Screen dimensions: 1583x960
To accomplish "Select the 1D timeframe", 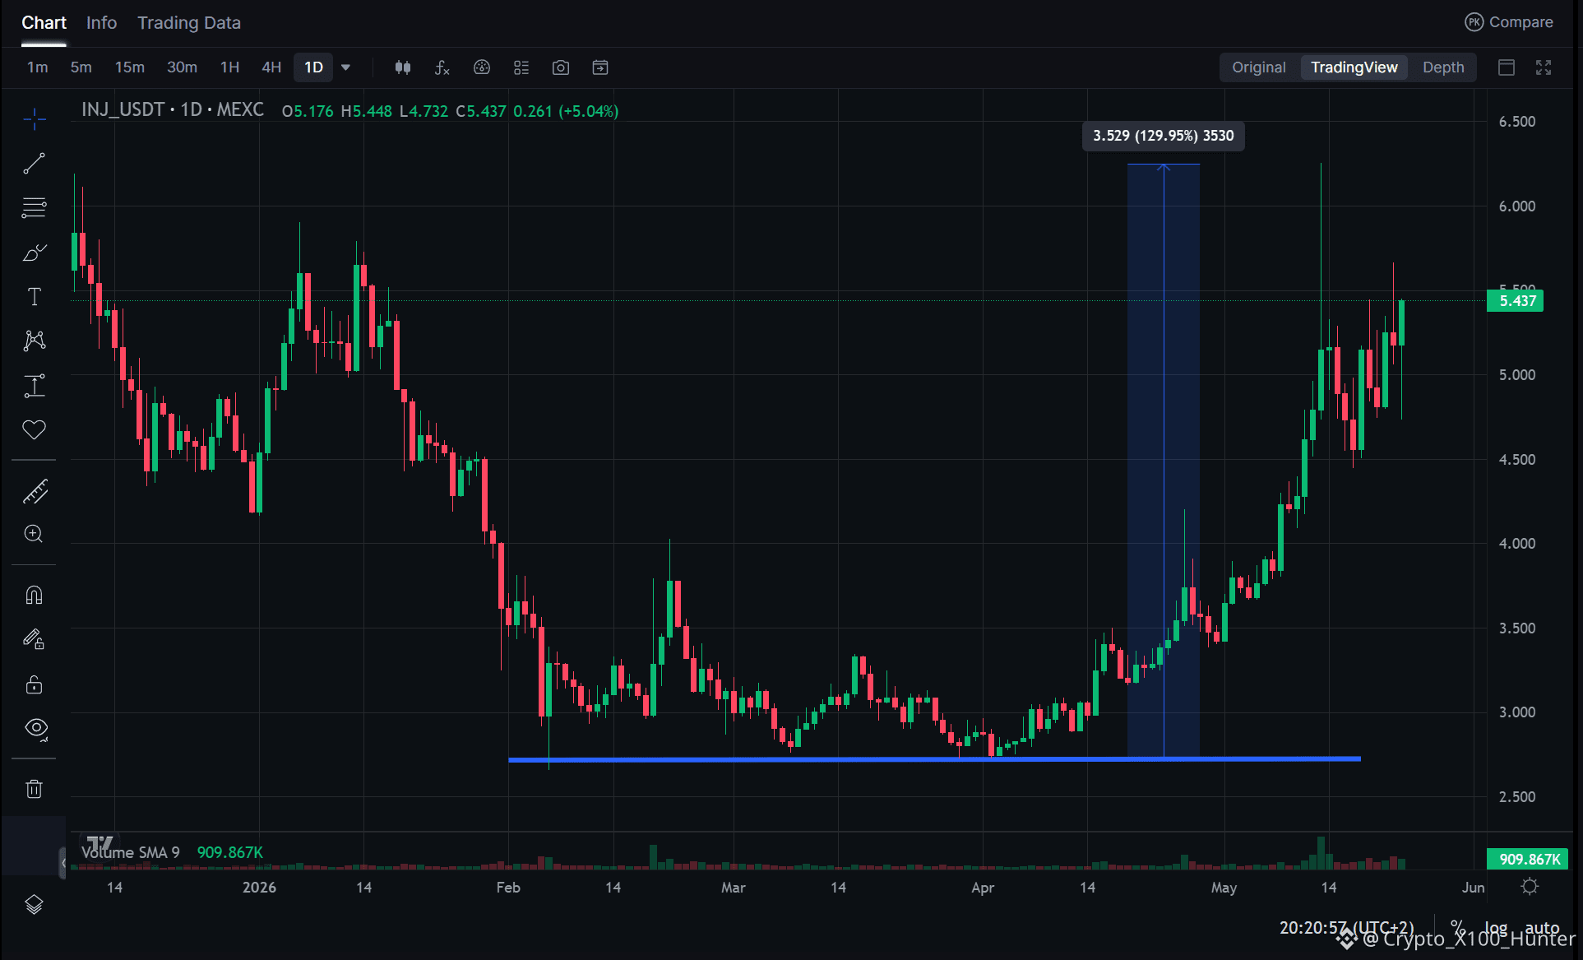I will pyautogui.click(x=313, y=67).
